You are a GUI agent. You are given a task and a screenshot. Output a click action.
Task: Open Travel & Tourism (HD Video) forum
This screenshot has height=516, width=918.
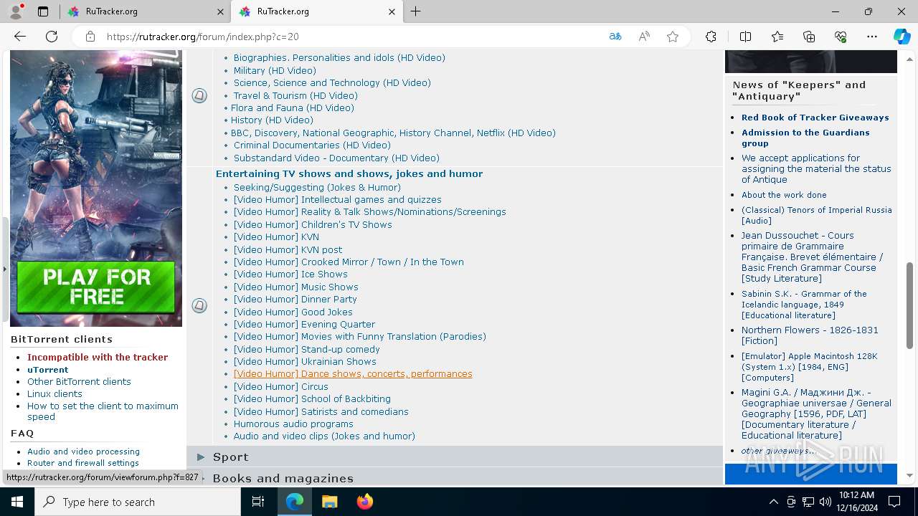click(x=295, y=95)
